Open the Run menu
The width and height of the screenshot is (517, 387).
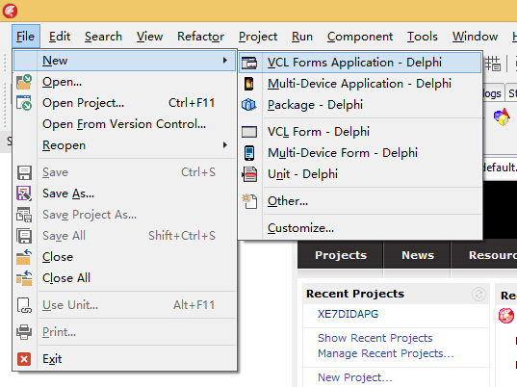tap(302, 37)
